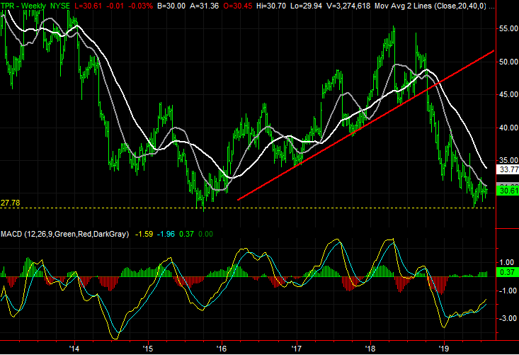
Task: Click the '15 year marker on time axis
Action: (148, 349)
